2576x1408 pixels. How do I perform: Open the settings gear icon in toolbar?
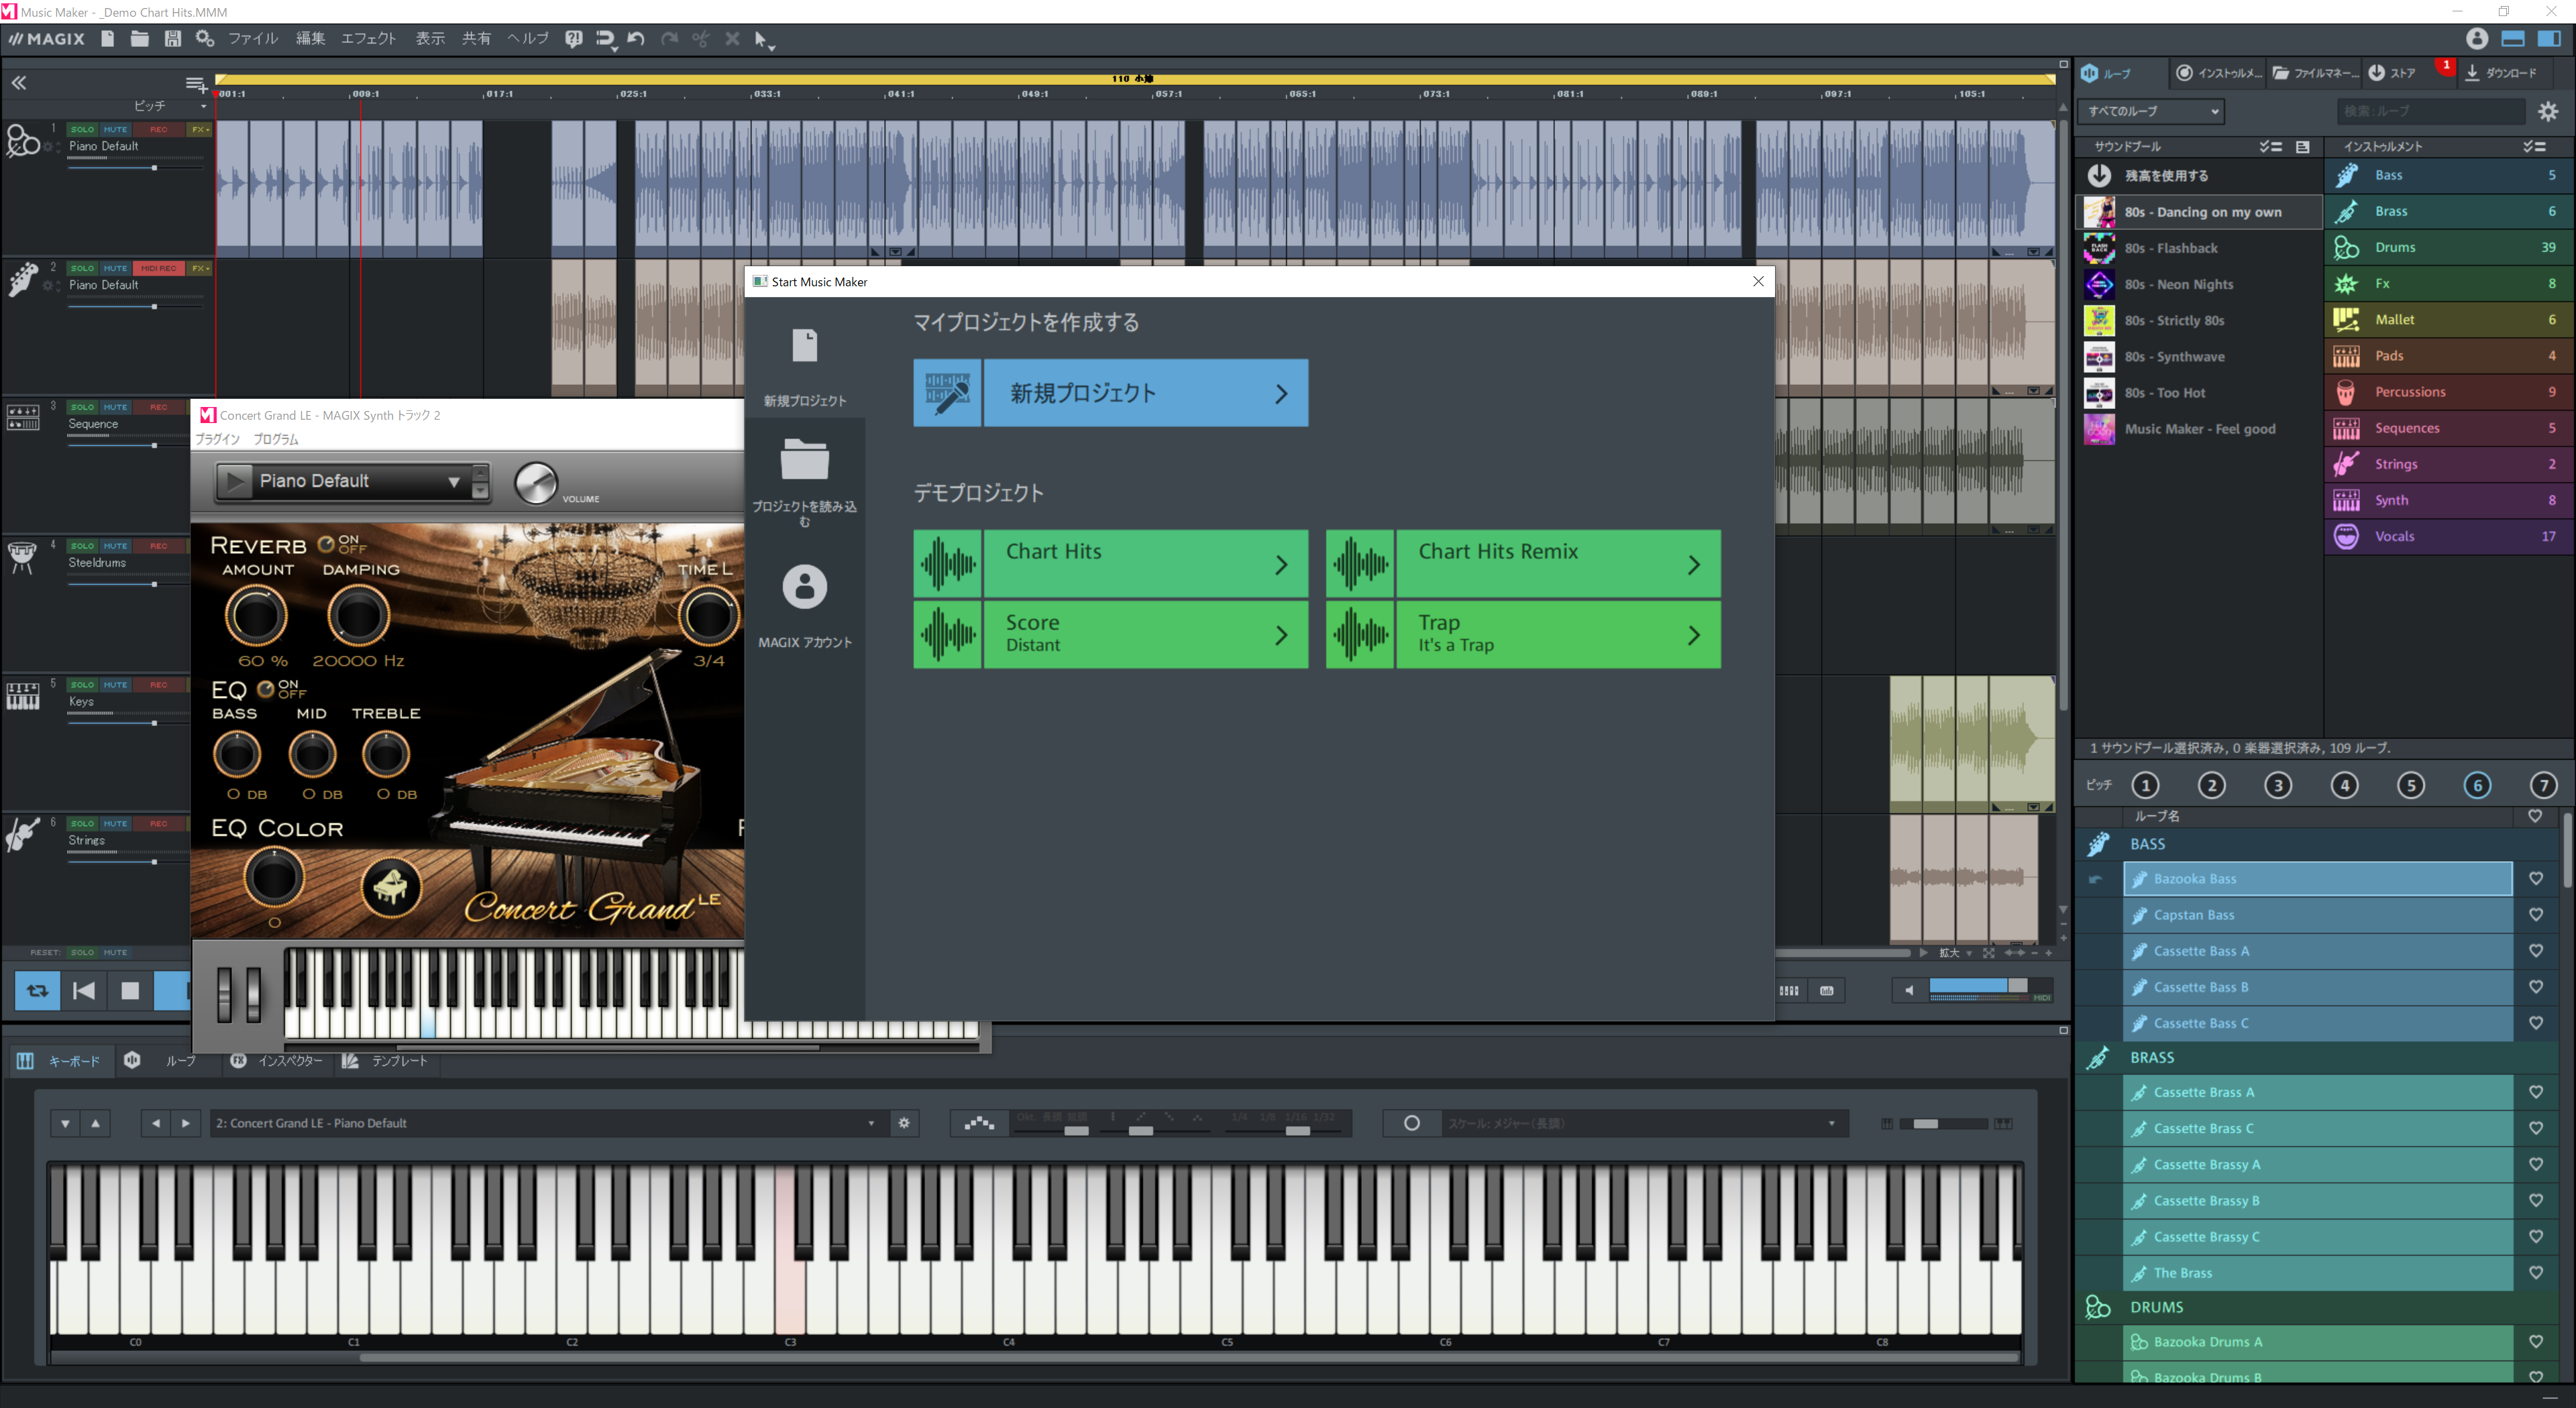[205, 39]
